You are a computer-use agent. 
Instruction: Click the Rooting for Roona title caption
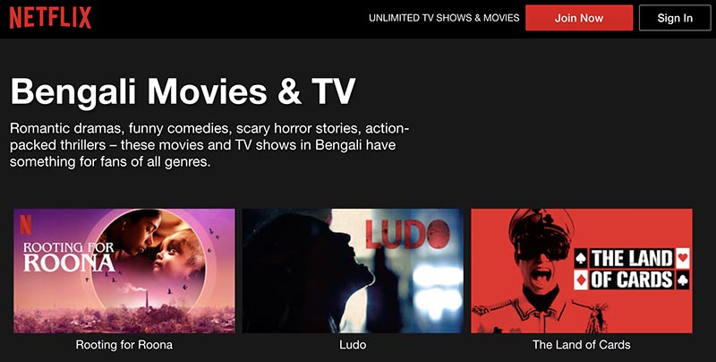[124, 345]
